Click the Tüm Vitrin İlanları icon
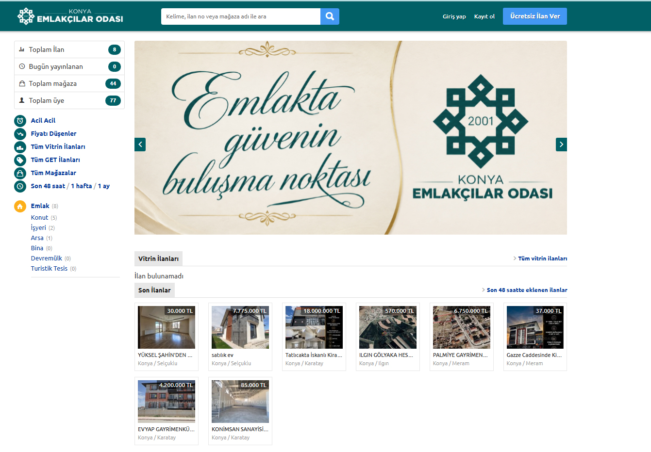 pos(20,147)
